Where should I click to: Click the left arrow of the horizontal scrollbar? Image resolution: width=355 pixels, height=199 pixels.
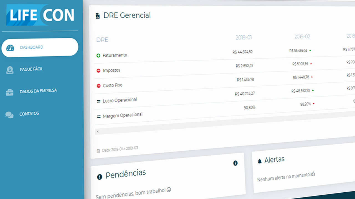click(x=98, y=132)
